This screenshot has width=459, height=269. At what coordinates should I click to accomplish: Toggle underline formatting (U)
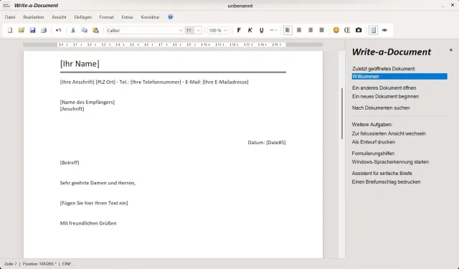pos(261,30)
